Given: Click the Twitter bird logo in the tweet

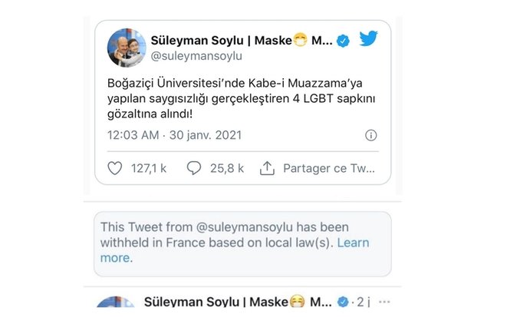Looking at the screenshot, I should coord(368,39).
